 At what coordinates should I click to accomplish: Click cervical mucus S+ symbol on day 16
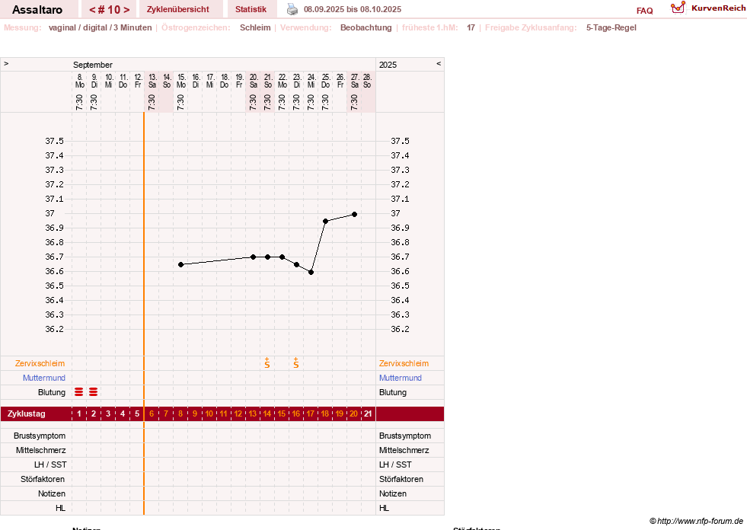pyautogui.click(x=296, y=363)
